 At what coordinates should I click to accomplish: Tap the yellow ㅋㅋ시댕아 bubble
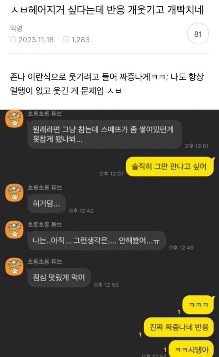192,348
